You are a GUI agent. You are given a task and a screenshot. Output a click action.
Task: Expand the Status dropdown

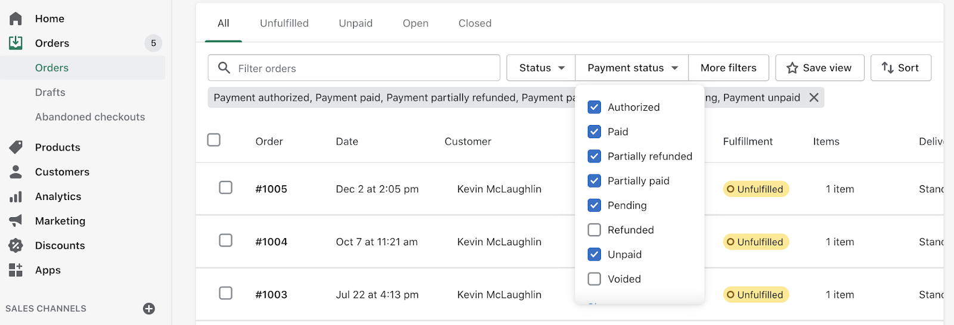[541, 68]
